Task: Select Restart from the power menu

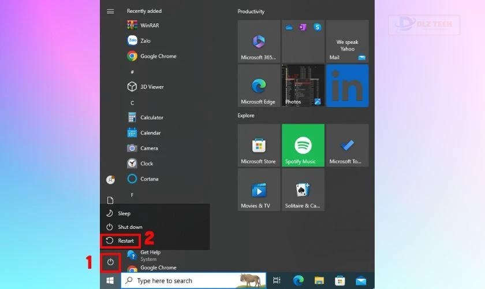Action: (x=125, y=240)
